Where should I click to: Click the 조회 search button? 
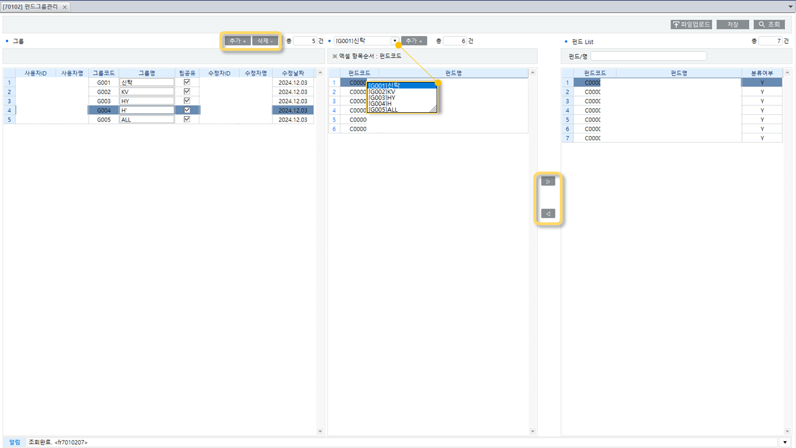[769, 25]
